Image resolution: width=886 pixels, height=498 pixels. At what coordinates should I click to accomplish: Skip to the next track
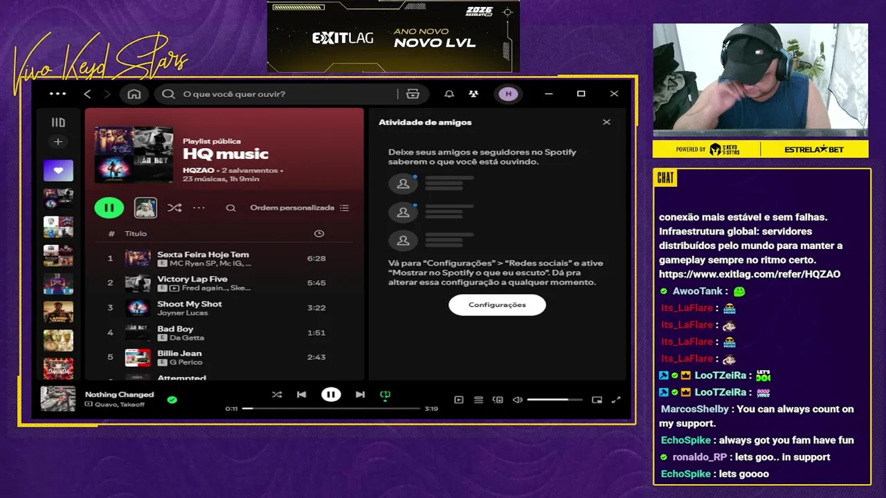[360, 395]
